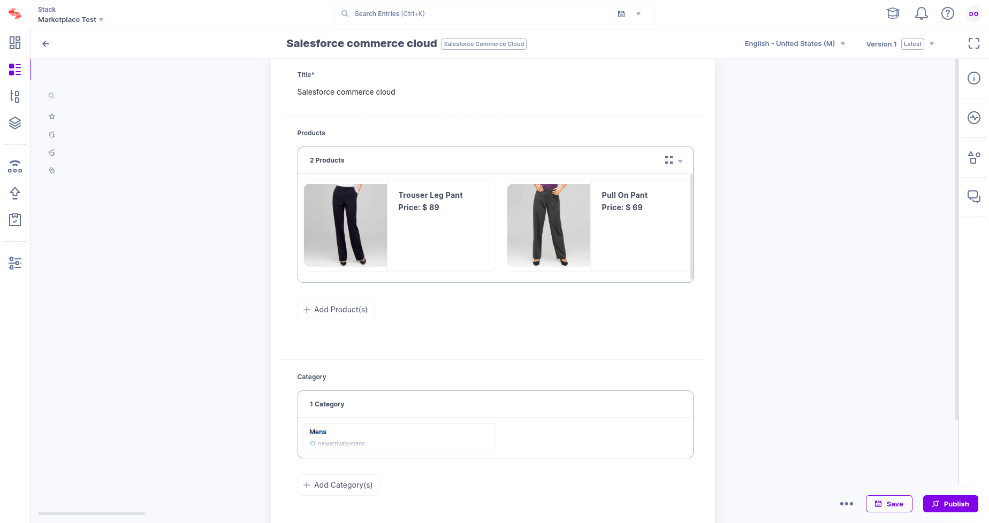Click the page vertical scrollbar
The image size is (989, 523).
[x=957, y=240]
